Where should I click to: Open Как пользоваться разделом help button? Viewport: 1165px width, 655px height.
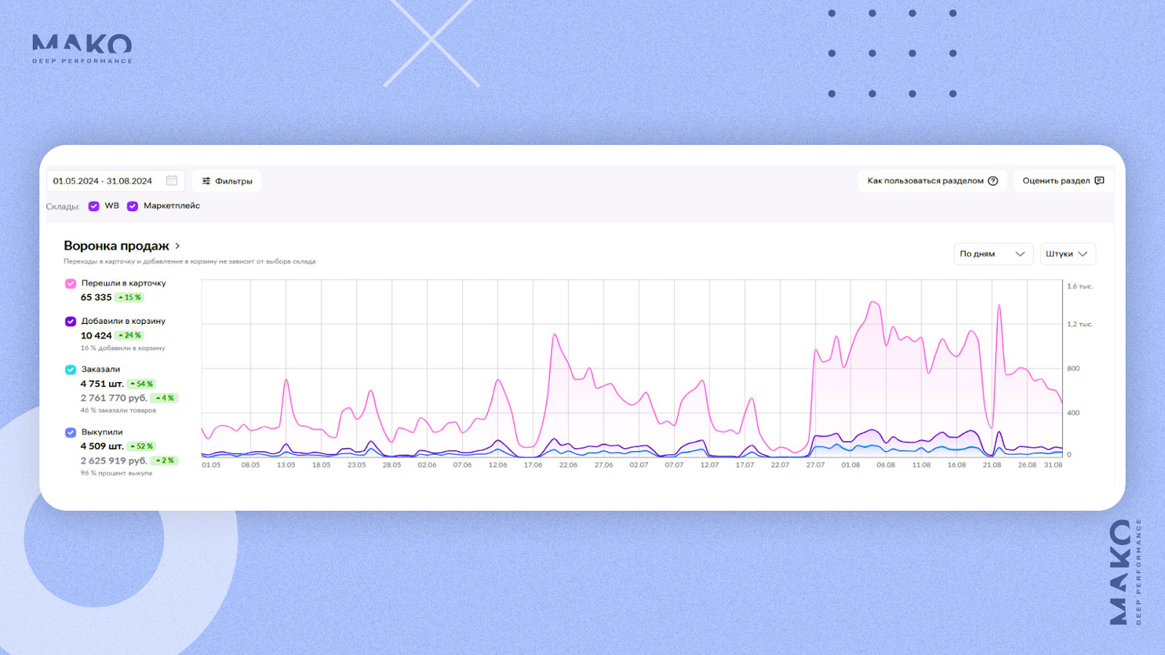coord(932,181)
